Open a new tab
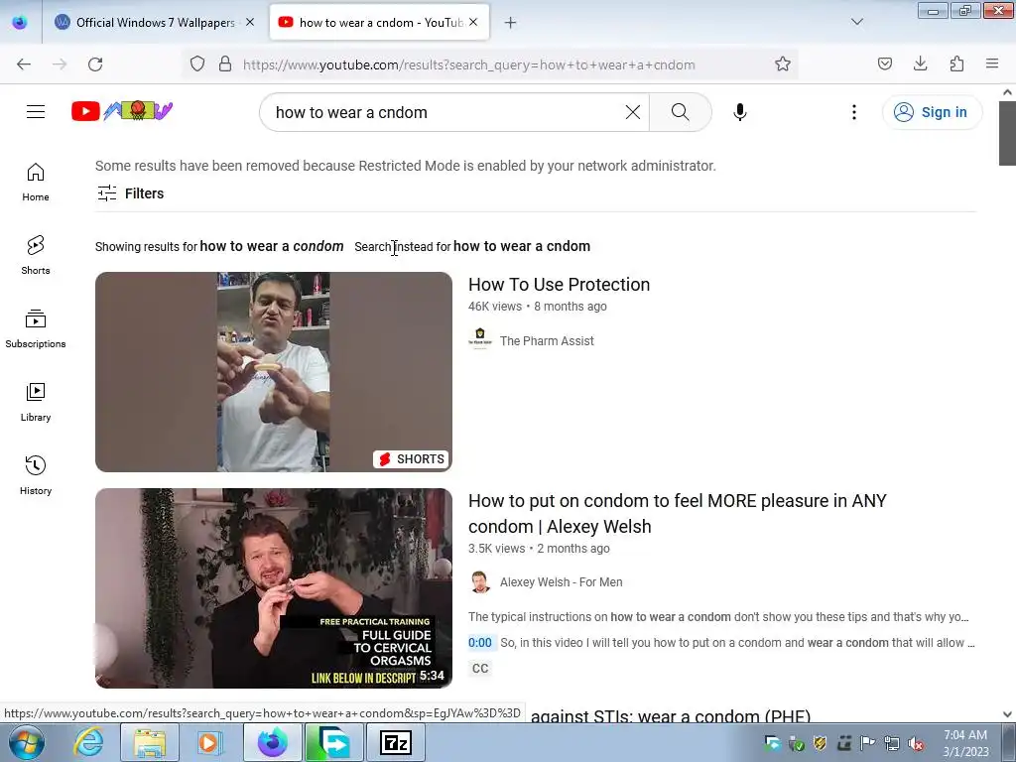The height and width of the screenshot is (762, 1016). point(511,23)
